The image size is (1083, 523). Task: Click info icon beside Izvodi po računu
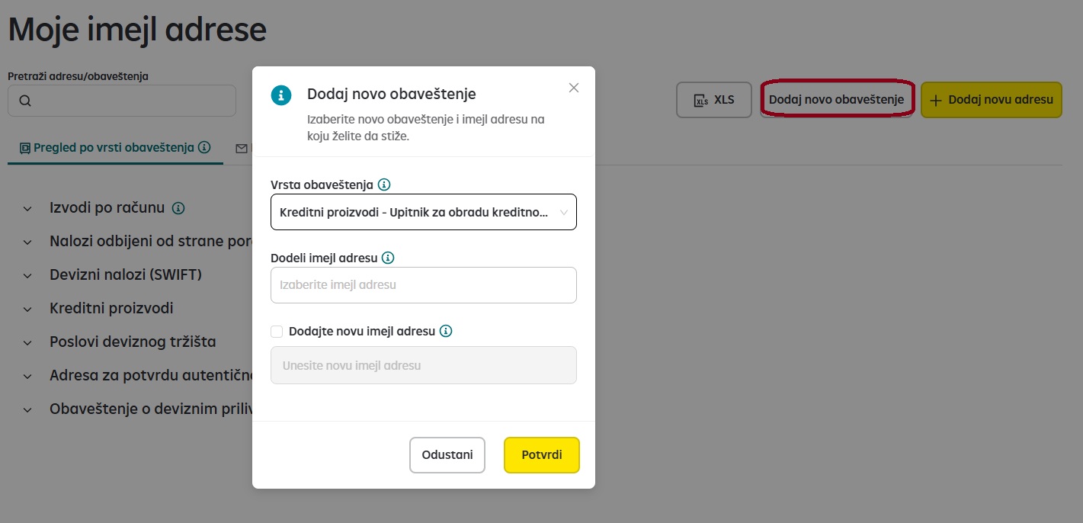tap(178, 207)
